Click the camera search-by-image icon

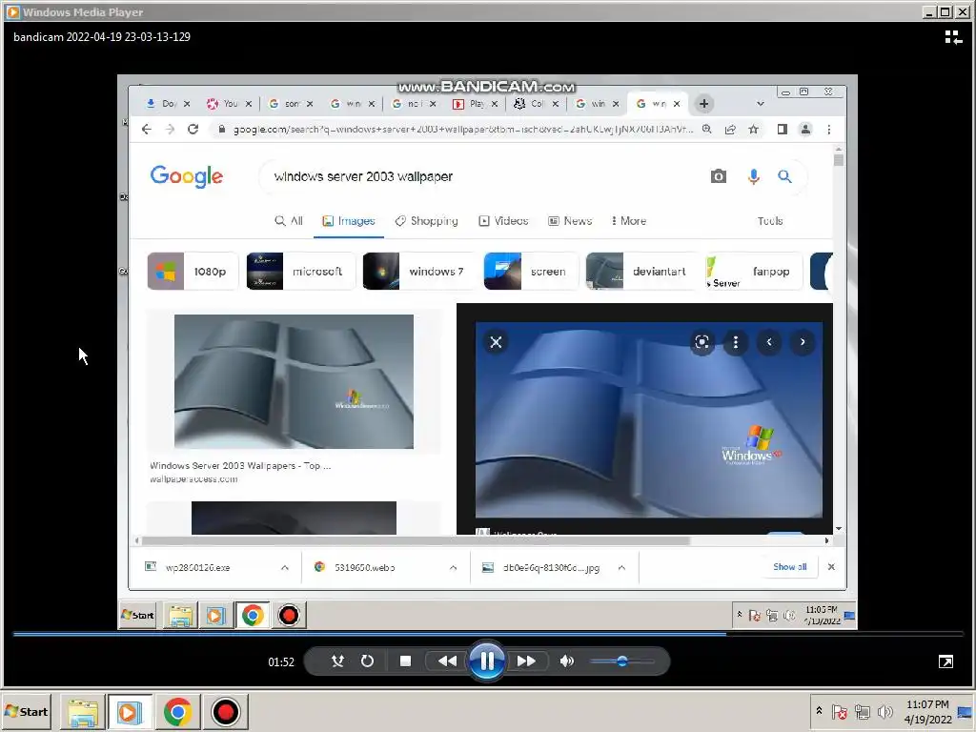pyautogui.click(x=719, y=176)
